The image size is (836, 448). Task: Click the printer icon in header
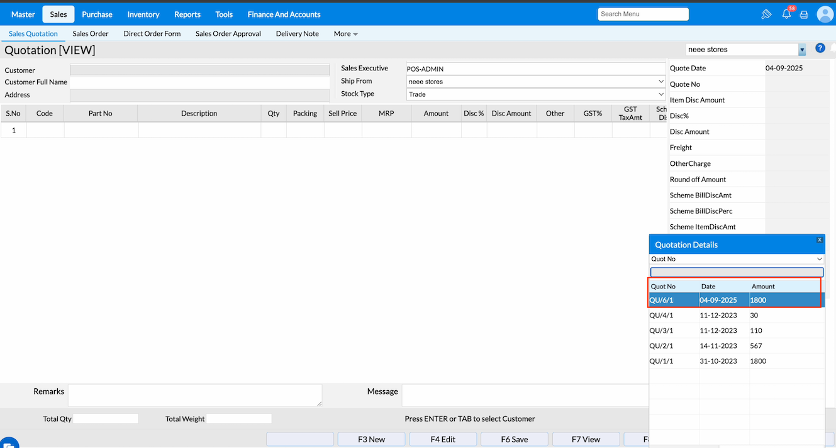[x=804, y=14]
